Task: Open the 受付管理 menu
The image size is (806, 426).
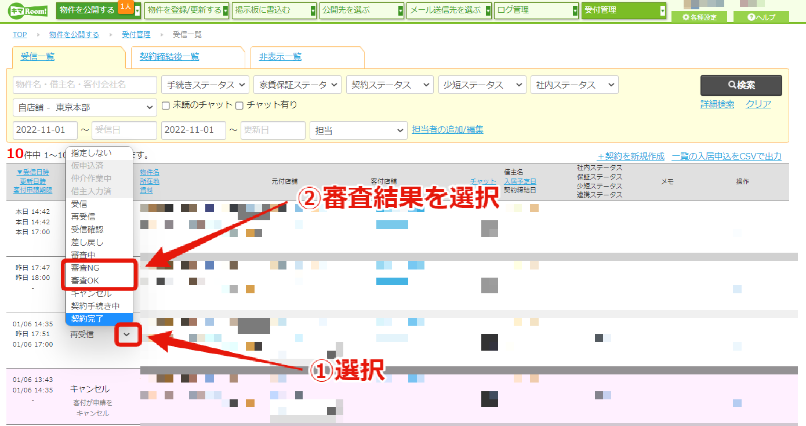Action: [x=624, y=10]
